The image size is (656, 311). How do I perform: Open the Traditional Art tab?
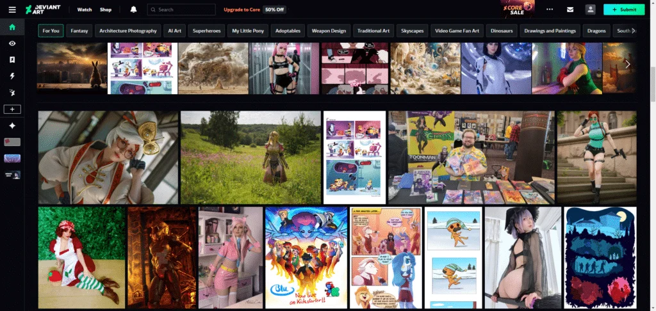click(373, 31)
